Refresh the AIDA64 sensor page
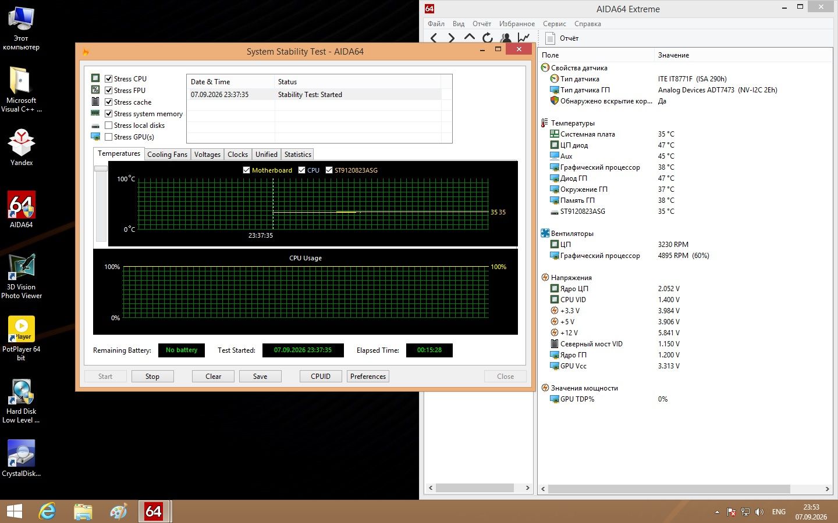The image size is (838, 523). 488,38
